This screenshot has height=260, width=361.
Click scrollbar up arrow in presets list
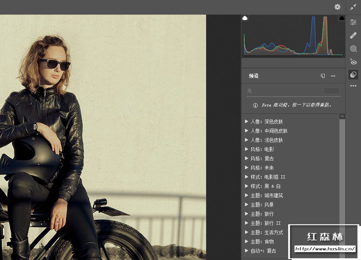(343, 116)
